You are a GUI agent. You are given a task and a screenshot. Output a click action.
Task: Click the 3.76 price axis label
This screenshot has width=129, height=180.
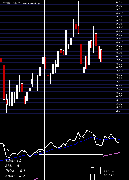[119, 111]
